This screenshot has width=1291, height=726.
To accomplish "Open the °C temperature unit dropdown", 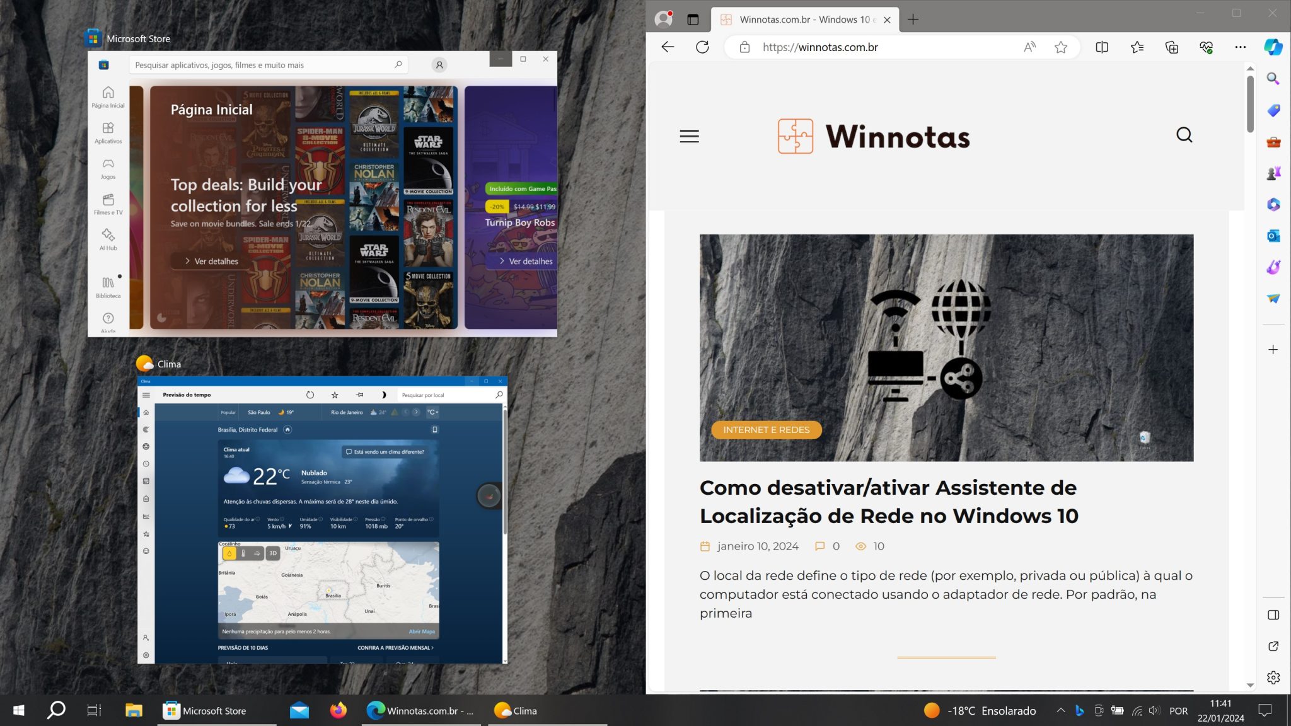I will tap(431, 412).
